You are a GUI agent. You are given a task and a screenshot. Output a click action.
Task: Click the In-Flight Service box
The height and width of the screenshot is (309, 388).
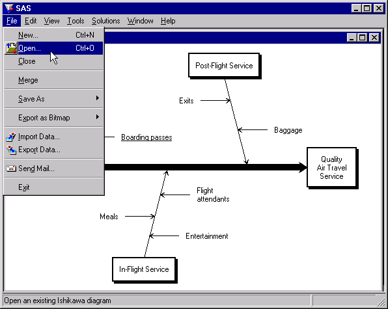[145, 270]
